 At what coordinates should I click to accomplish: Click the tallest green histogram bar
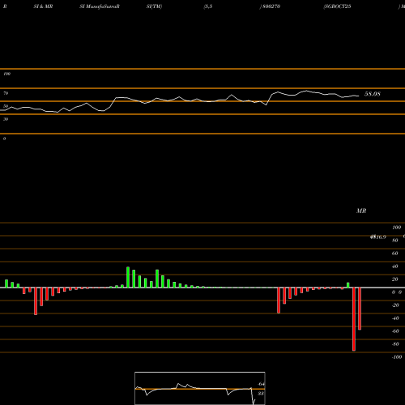tap(128, 277)
